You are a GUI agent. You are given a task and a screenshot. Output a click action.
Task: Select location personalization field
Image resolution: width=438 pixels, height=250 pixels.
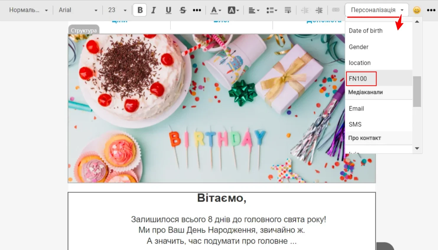click(379, 63)
